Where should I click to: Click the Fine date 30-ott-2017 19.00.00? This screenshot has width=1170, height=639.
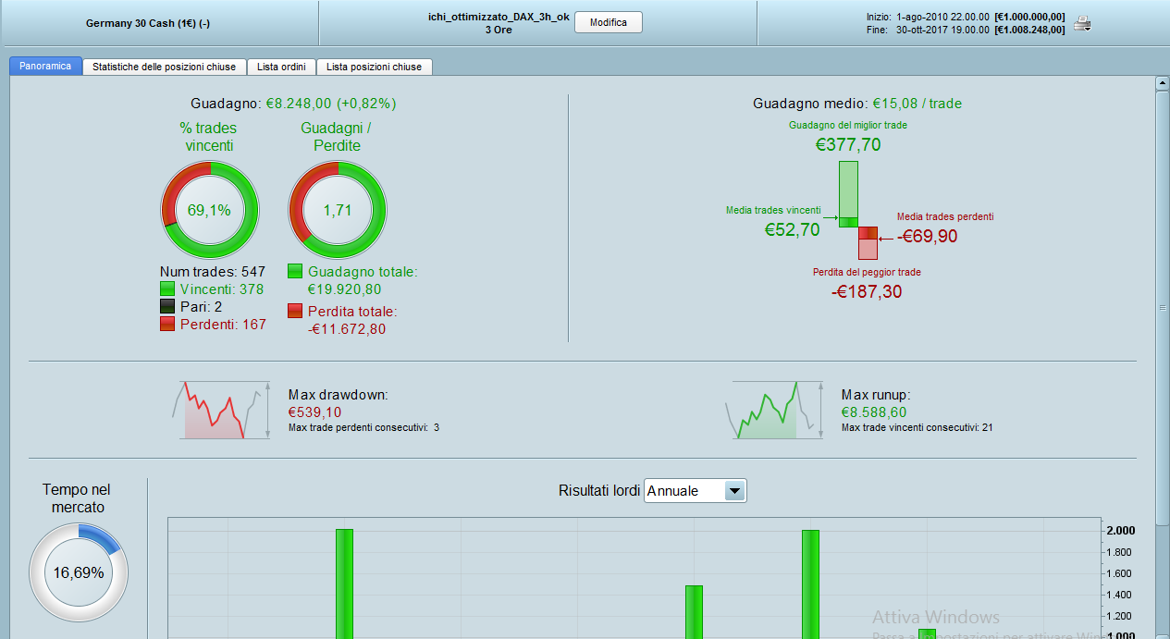943,30
